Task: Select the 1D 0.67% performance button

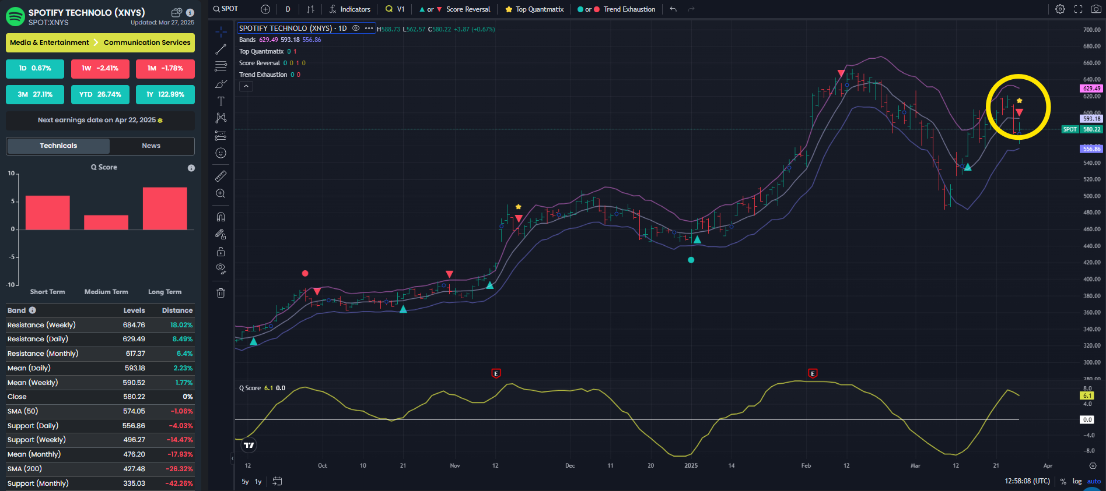Action: tap(35, 68)
